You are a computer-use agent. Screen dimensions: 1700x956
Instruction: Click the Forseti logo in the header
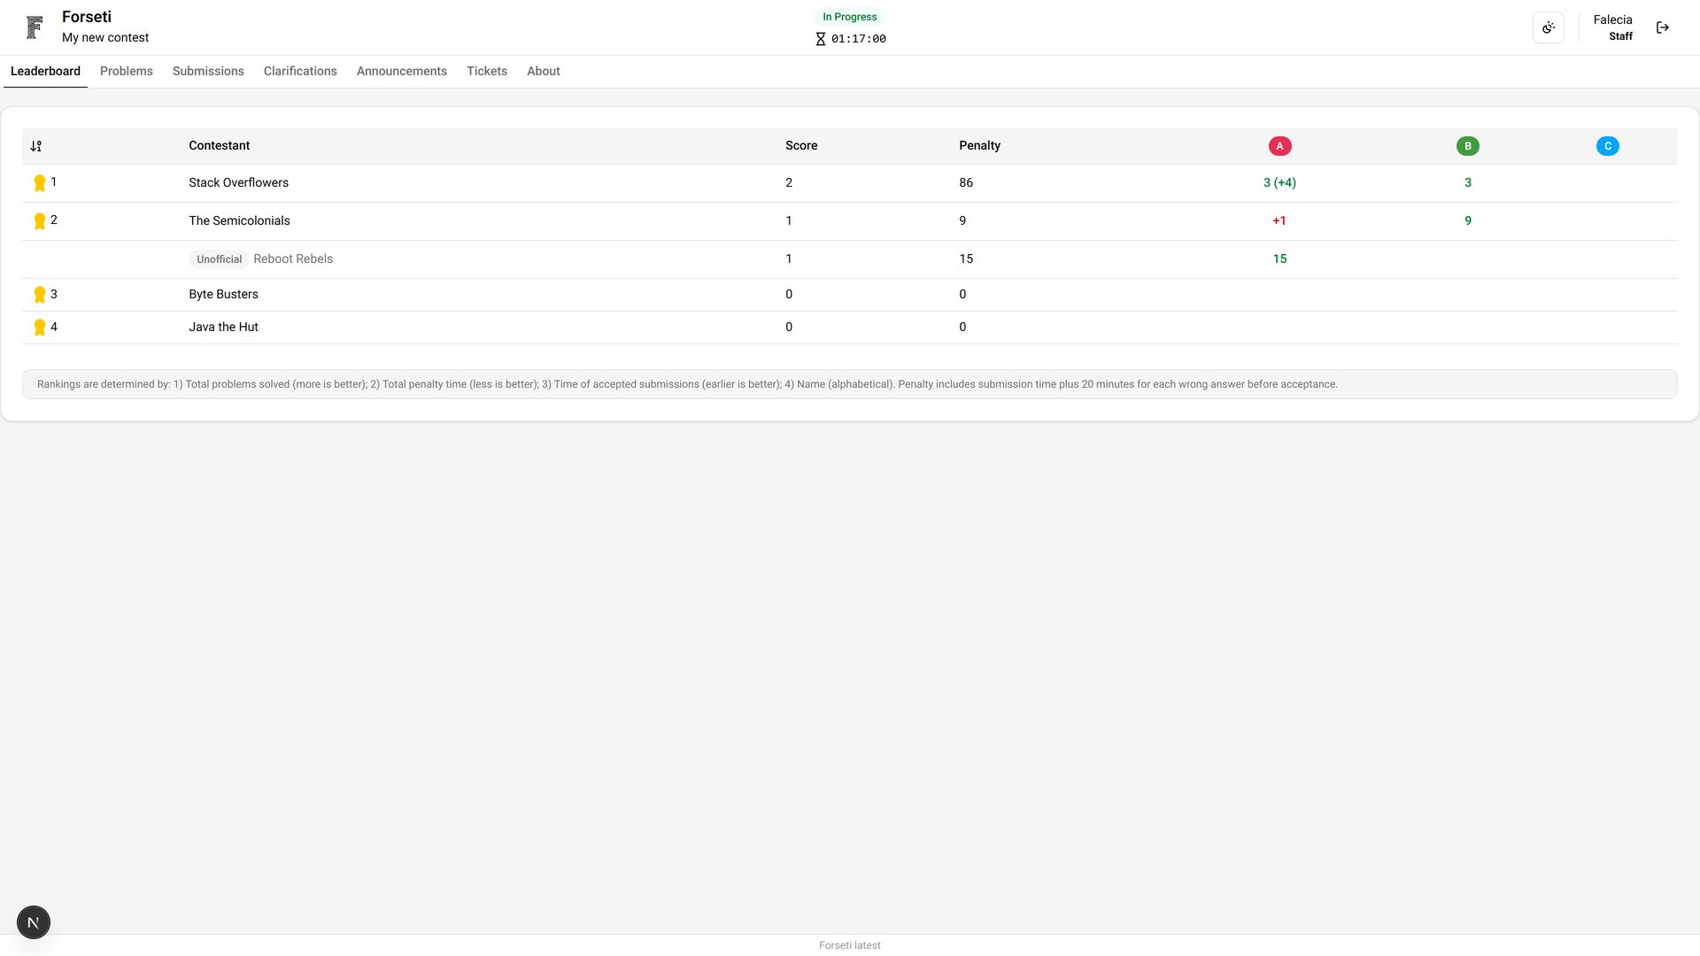click(x=34, y=27)
